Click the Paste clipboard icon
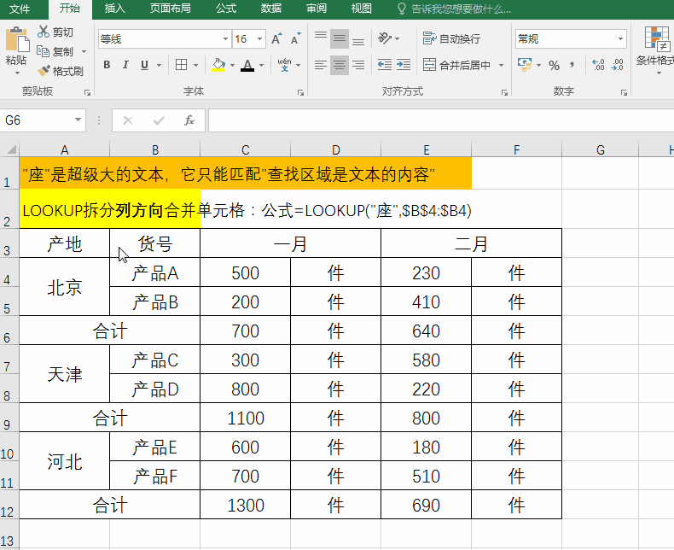 pyautogui.click(x=17, y=39)
